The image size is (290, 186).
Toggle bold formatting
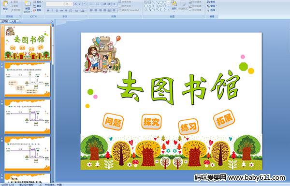[x=48, y=11]
